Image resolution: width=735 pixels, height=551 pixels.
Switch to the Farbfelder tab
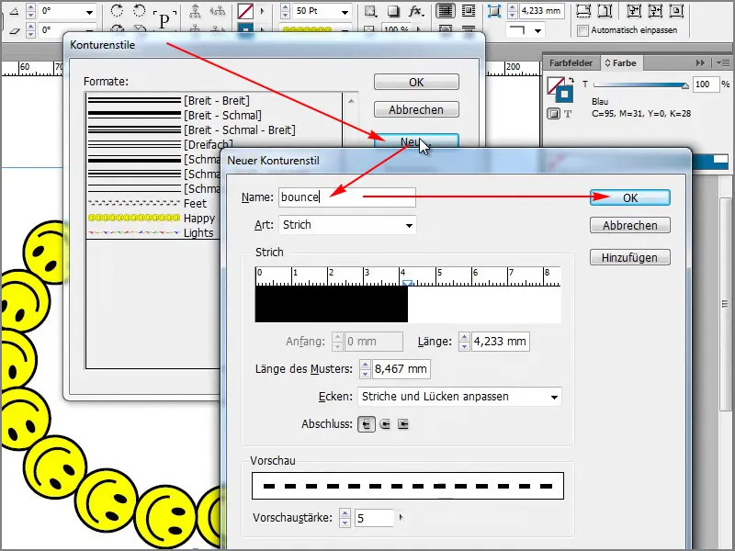571,62
